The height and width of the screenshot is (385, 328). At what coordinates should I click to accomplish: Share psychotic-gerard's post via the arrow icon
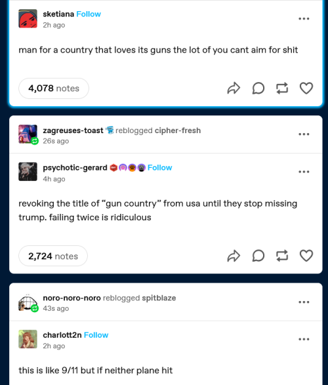[234, 256]
